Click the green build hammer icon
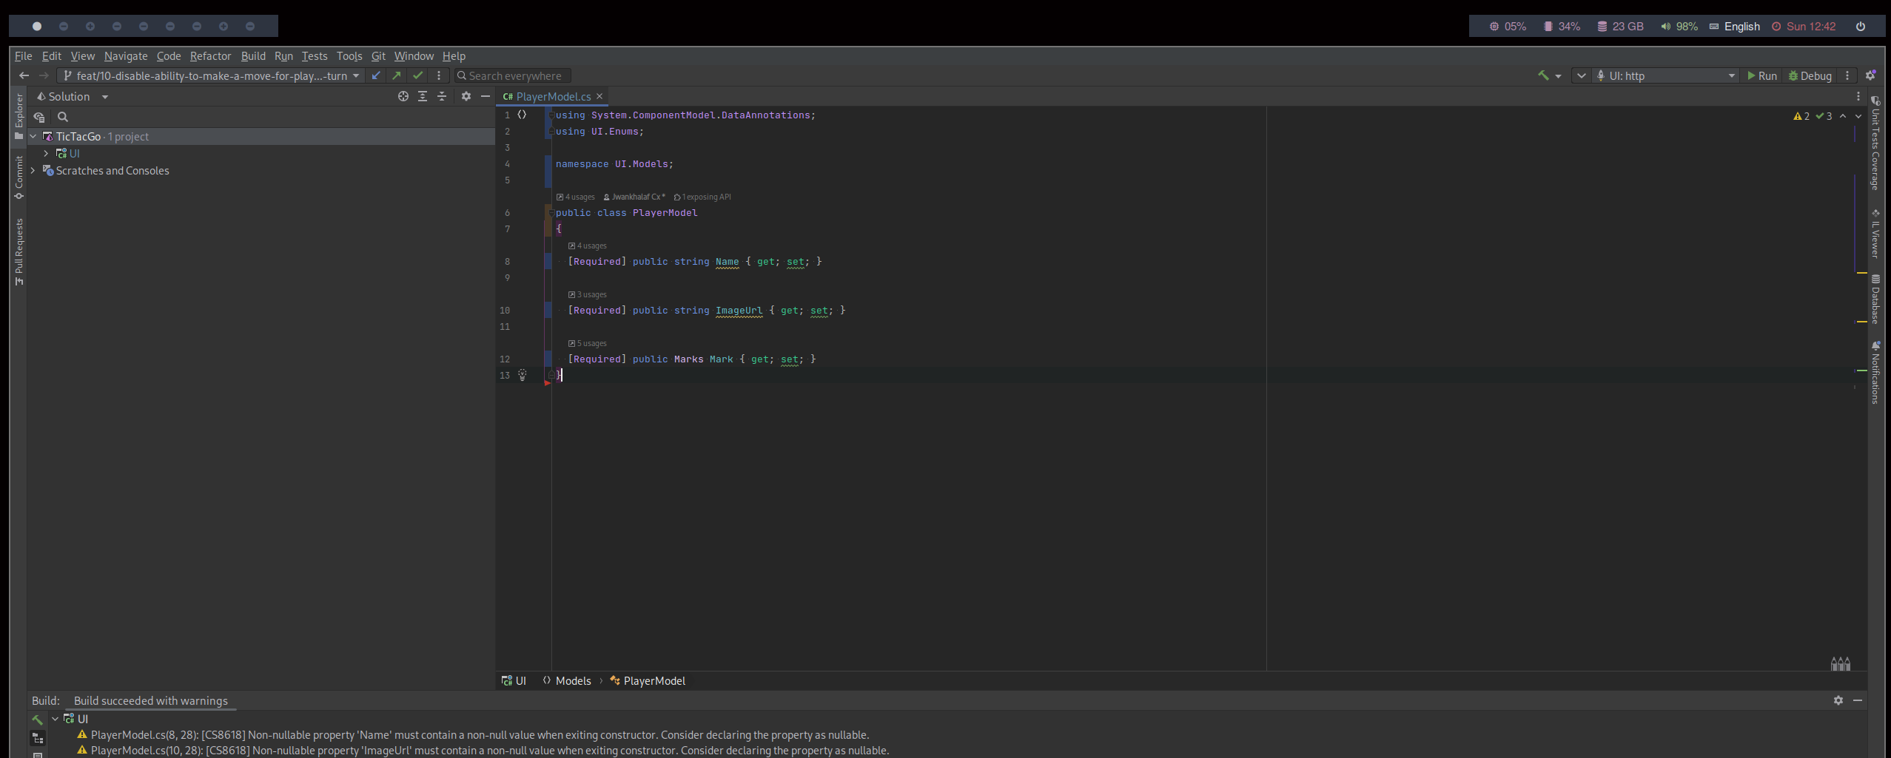 [1543, 75]
